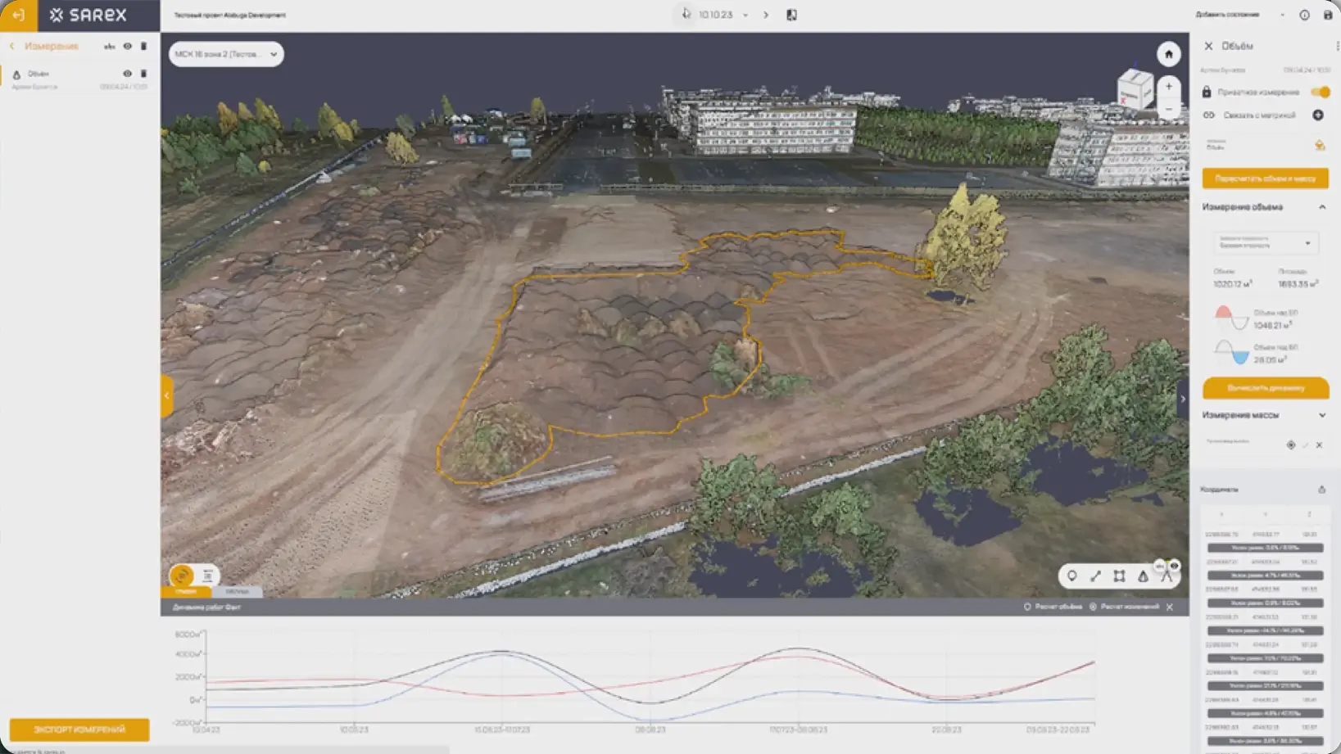Collapse the Измерение объема section
This screenshot has width=1341, height=754.
pos(1321,207)
